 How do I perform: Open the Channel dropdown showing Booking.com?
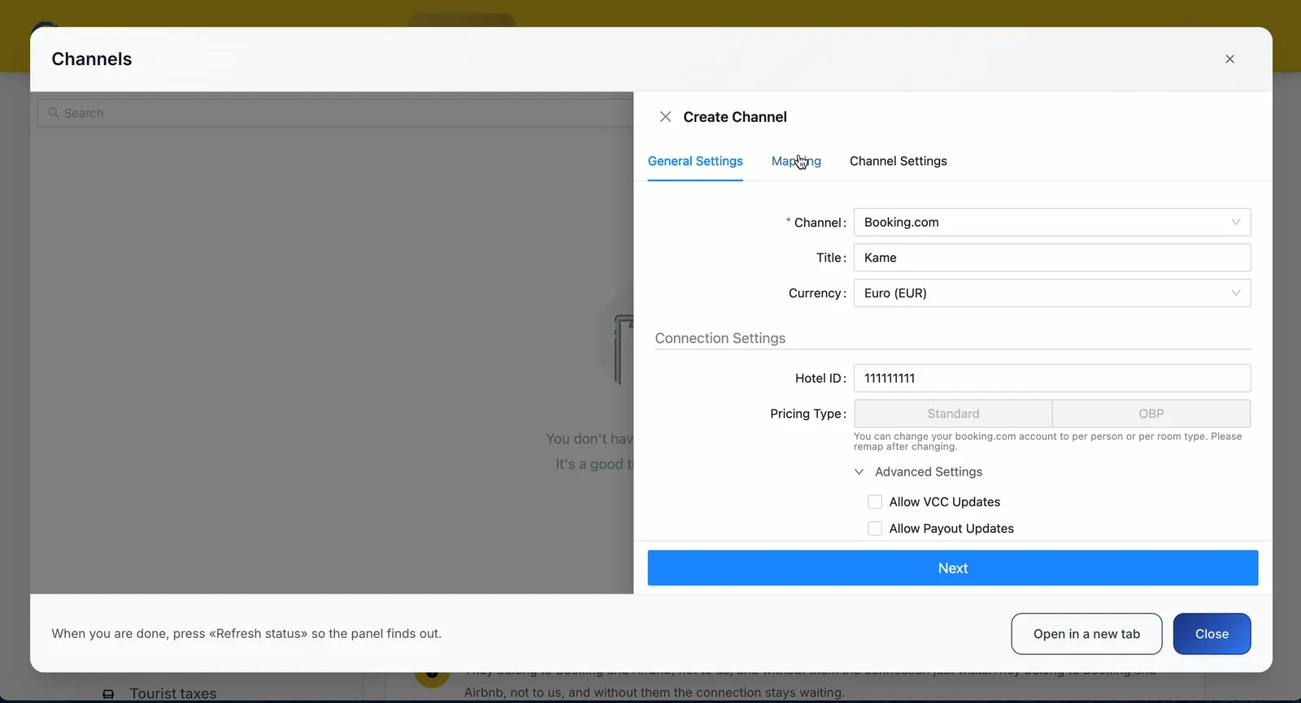pyautogui.click(x=1052, y=223)
